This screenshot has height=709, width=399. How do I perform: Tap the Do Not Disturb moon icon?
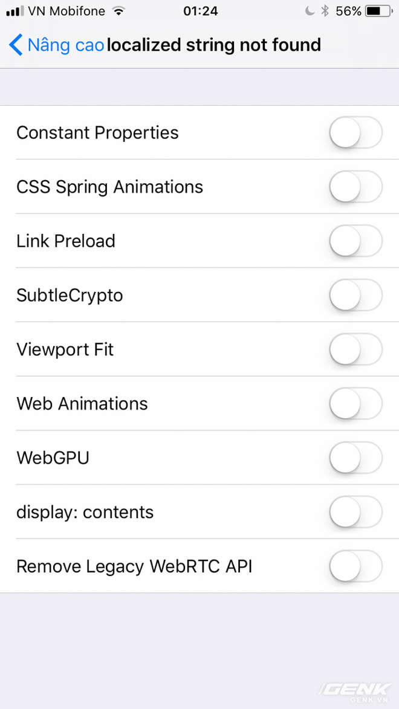pyautogui.click(x=310, y=11)
